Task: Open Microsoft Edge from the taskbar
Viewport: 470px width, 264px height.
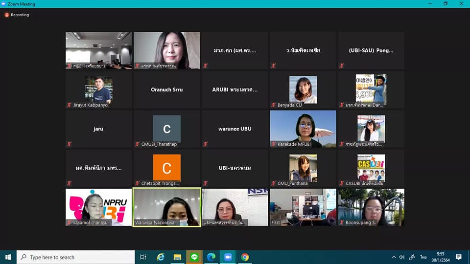Action: [211, 257]
